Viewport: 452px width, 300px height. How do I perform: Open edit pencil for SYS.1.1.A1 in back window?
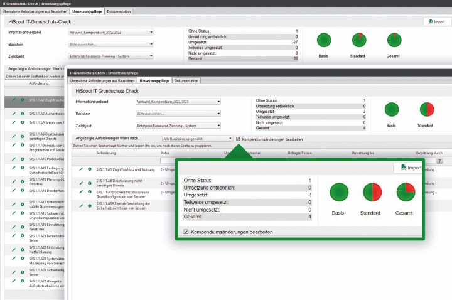tap(14, 100)
